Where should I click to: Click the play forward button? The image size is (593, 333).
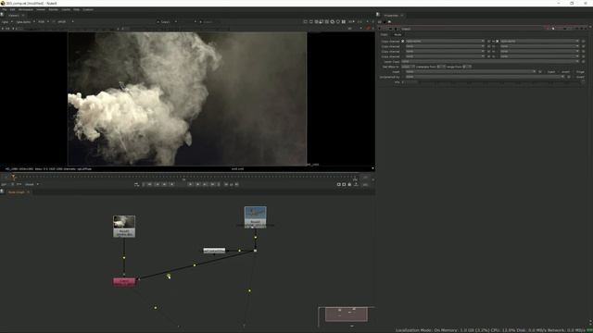[x=190, y=185]
